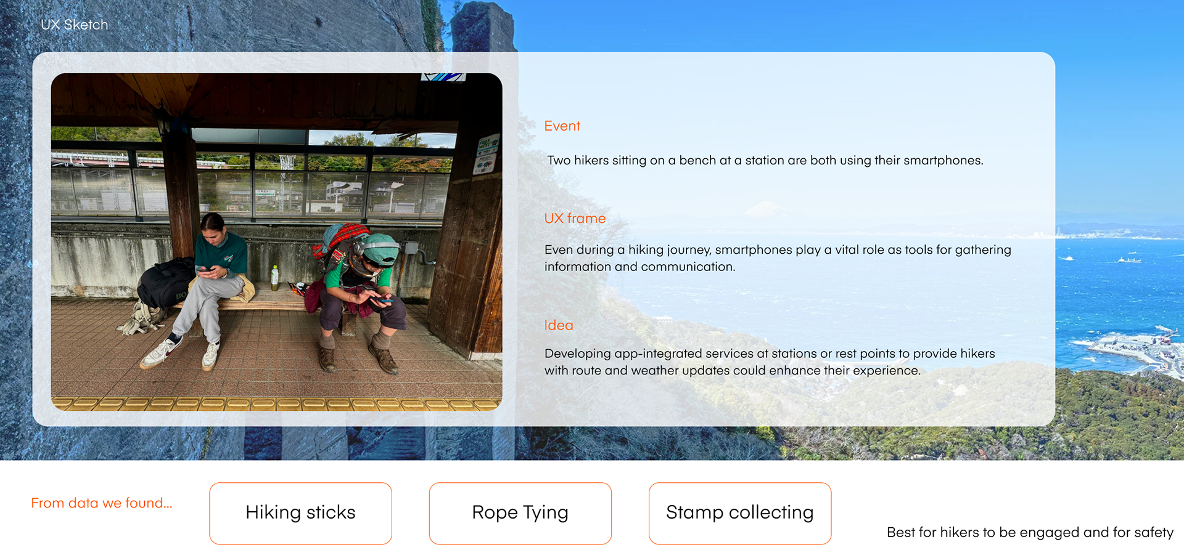
Task: Click the green bottle on the bench
Action: [274, 278]
